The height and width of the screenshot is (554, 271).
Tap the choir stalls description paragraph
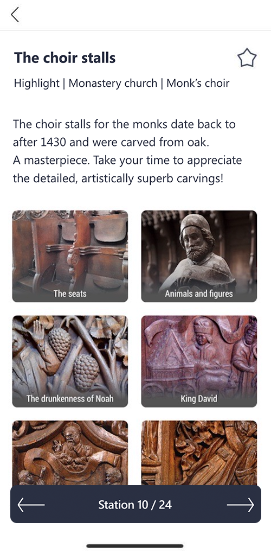pos(127,151)
